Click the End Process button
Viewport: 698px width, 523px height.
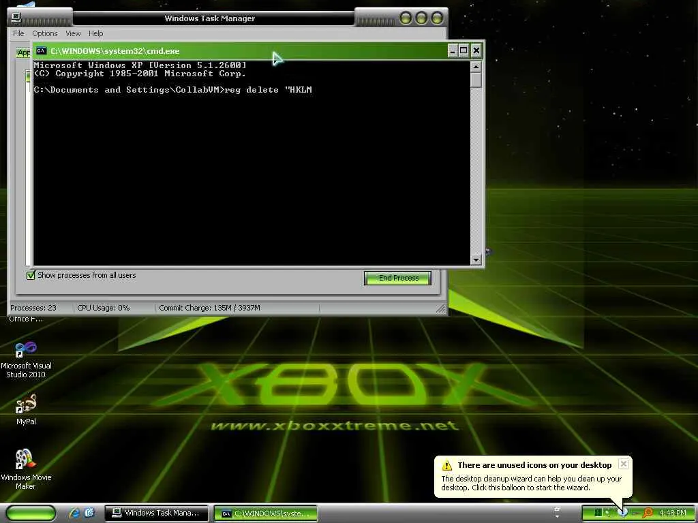tap(397, 278)
